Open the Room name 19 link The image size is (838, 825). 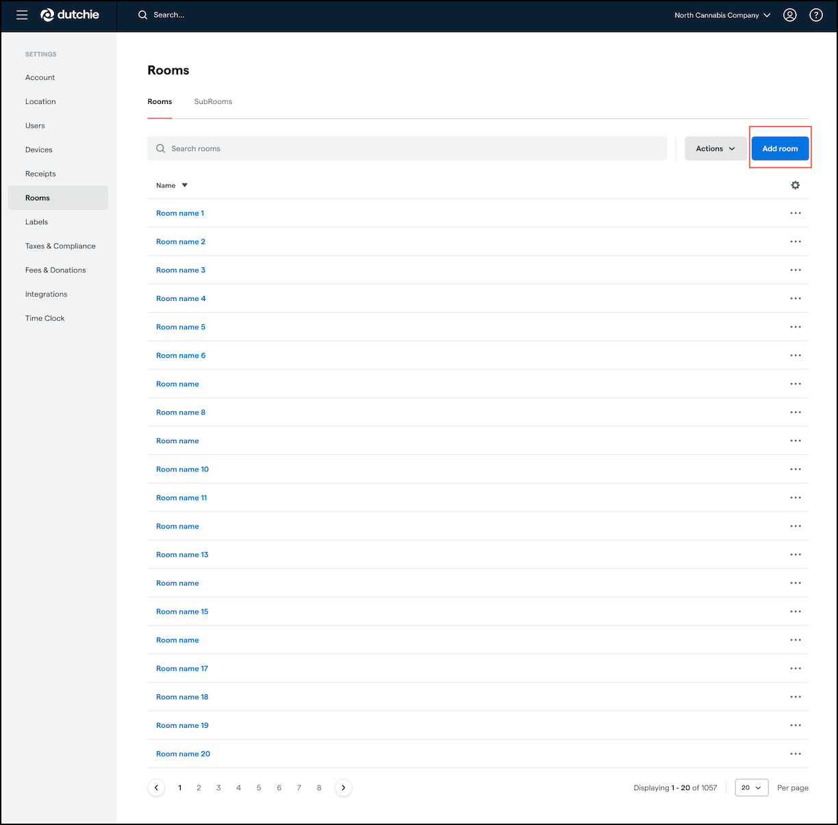(x=182, y=725)
